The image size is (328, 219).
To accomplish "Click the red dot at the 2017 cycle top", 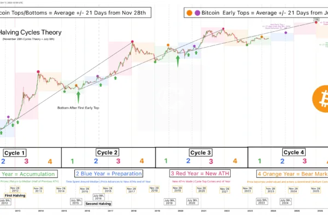I will (x=132, y=42).
